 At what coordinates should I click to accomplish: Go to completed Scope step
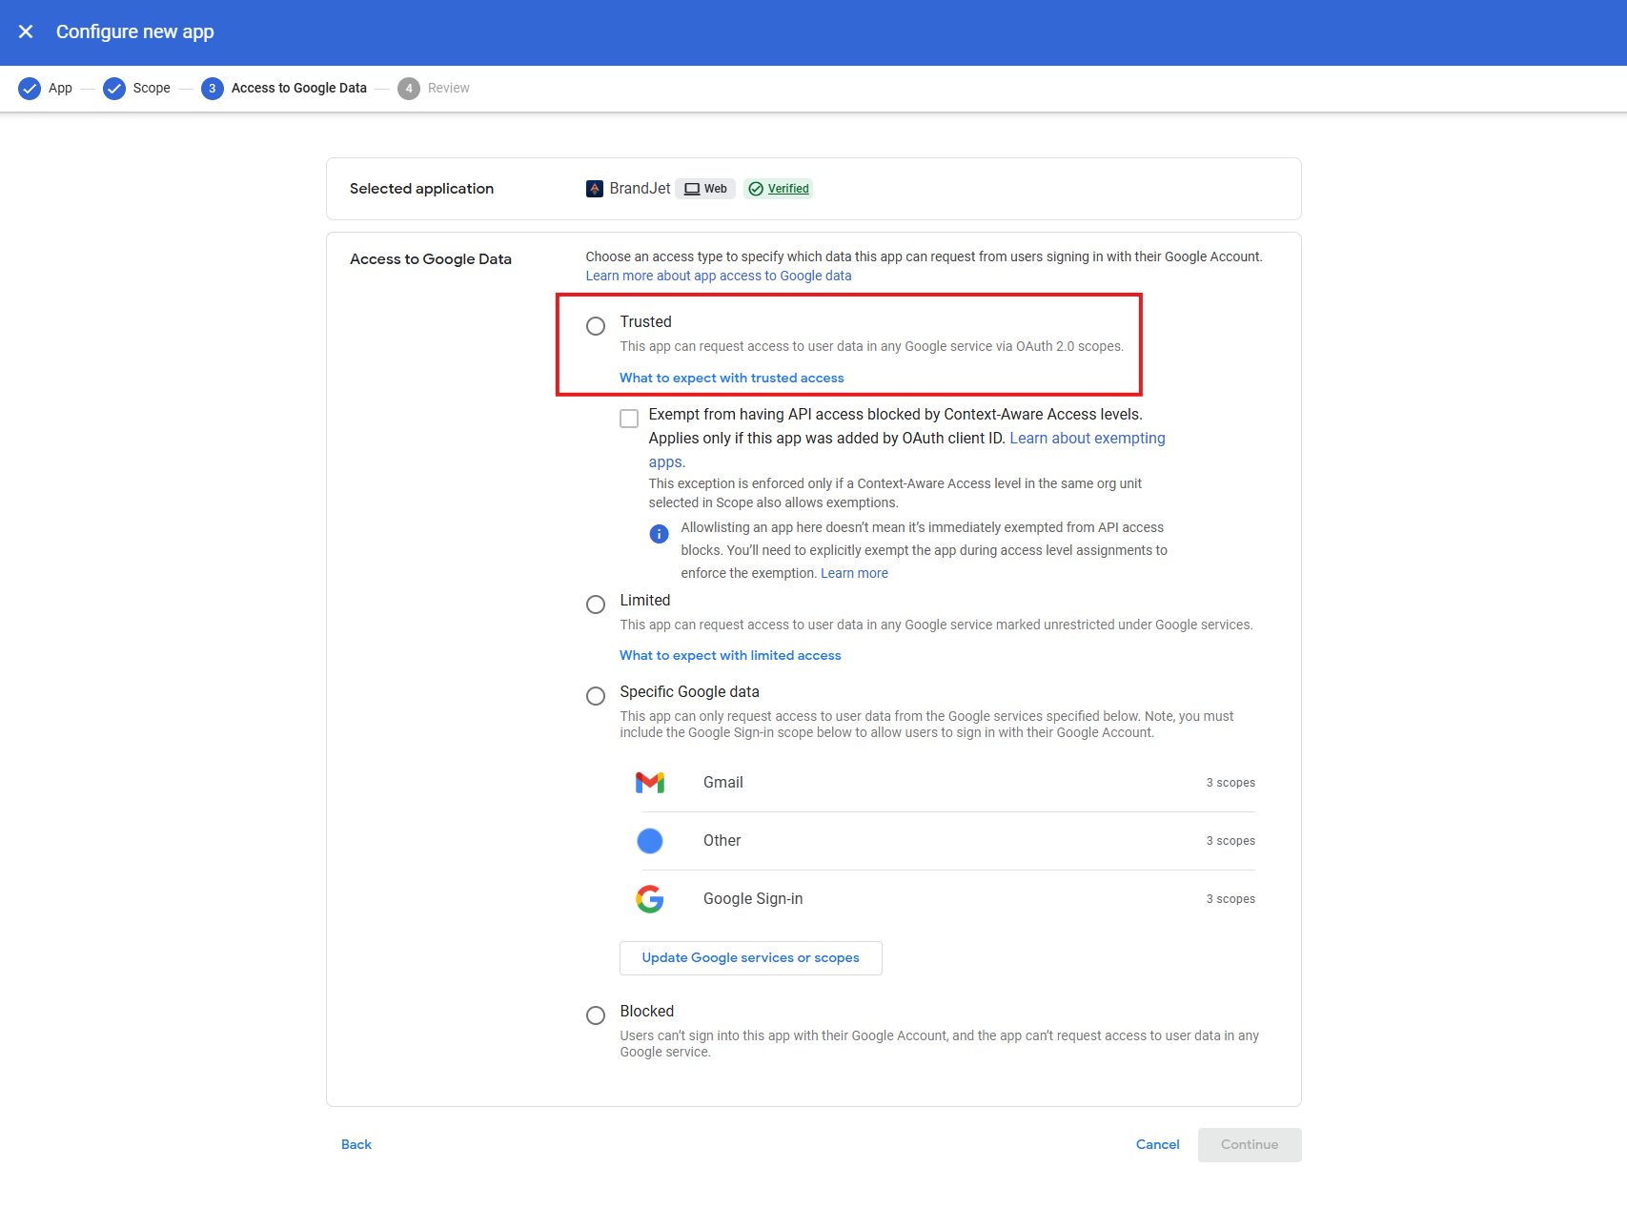pyautogui.click(x=136, y=88)
